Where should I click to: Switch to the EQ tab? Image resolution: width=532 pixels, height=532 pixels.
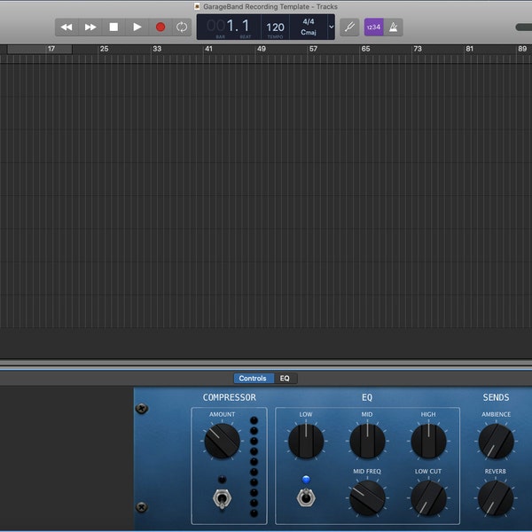pyautogui.click(x=285, y=379)
